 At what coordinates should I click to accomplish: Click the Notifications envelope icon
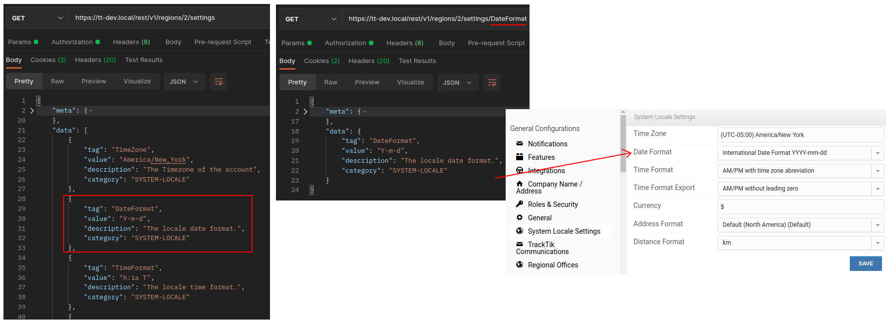(x=520, y=144)
